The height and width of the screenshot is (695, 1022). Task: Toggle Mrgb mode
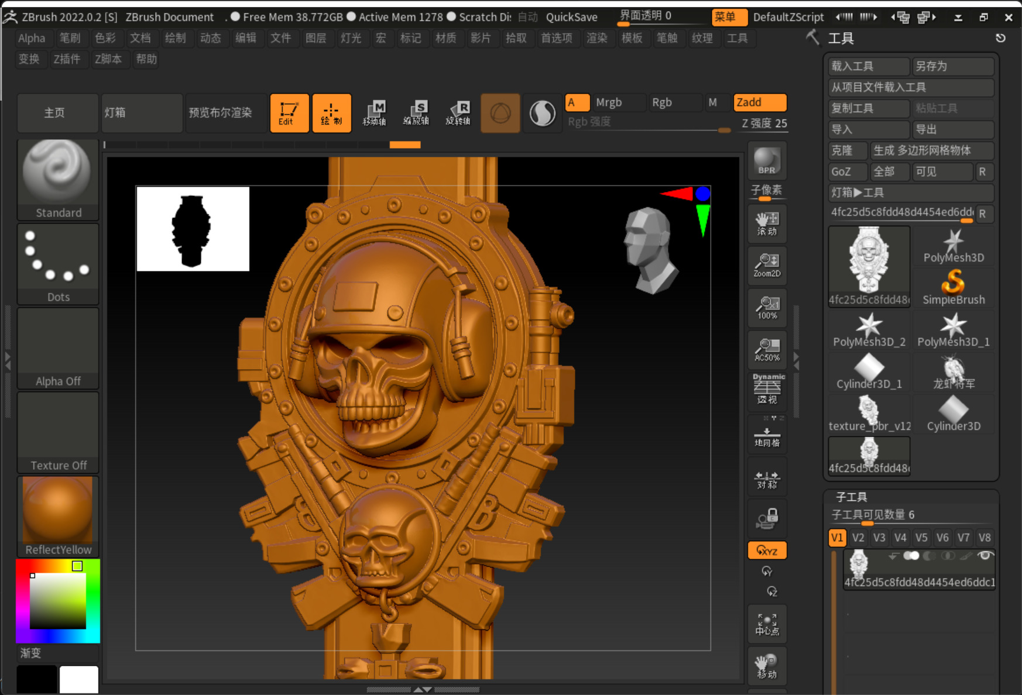[620, 102]
